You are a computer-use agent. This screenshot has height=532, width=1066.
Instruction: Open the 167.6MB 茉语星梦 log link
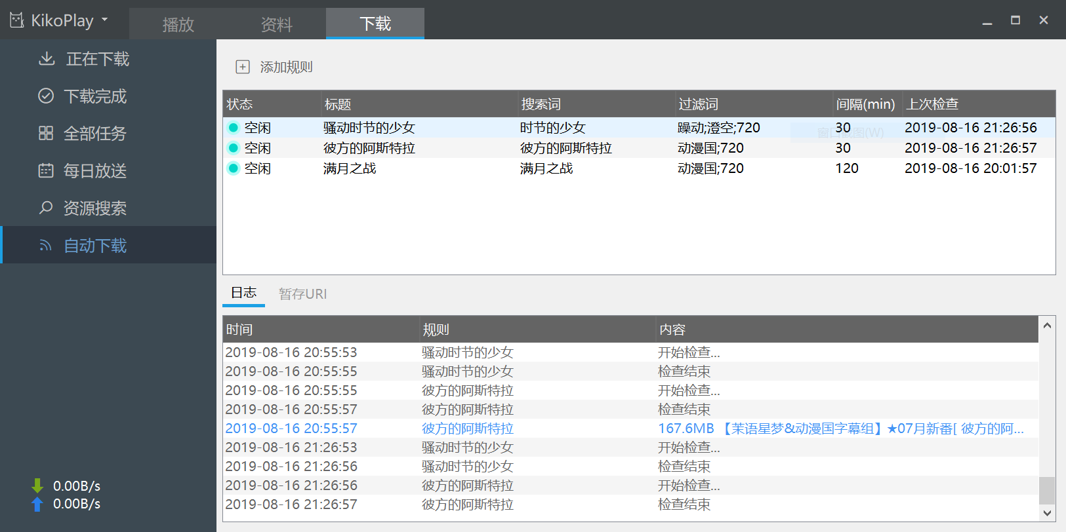tap(841, 428)
